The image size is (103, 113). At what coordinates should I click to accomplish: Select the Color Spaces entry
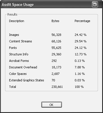[x=18, y=74]
